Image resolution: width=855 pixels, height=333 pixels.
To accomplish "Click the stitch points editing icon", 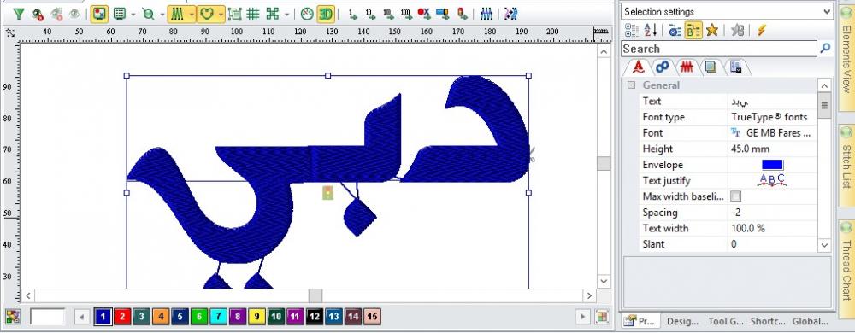I will [510, 15].
